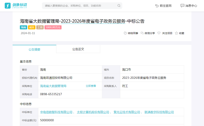
Task: Click the 工信 industry tag
Action: pos(40,27)
